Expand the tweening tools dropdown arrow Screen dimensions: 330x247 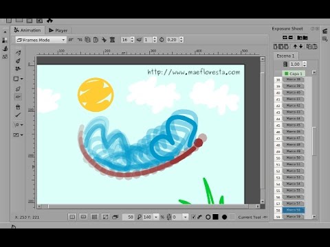(22, 125)
